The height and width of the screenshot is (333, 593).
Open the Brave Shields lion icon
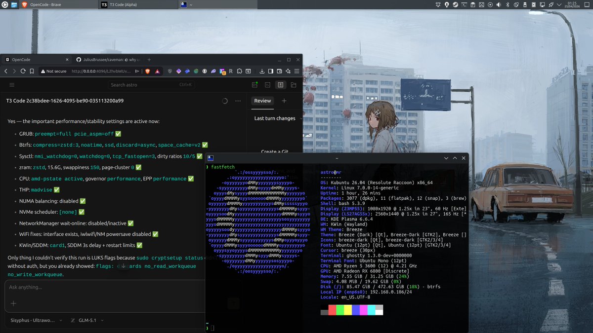(148, 71)
